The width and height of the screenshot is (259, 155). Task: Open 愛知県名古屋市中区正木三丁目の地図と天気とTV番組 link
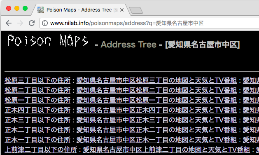(156, 120)
